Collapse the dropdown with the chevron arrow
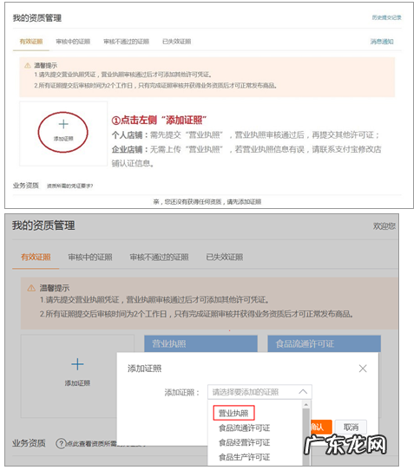The width and height of the screenshot is (420, 470). pos(303,392)
